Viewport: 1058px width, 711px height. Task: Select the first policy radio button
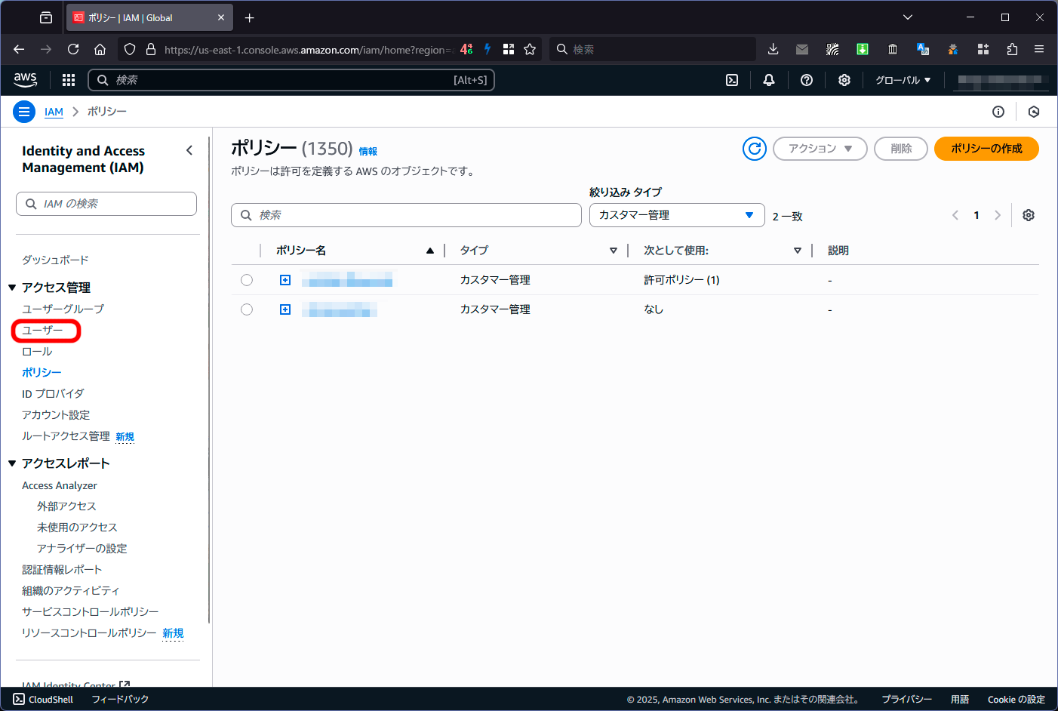[x=247, y=280]
